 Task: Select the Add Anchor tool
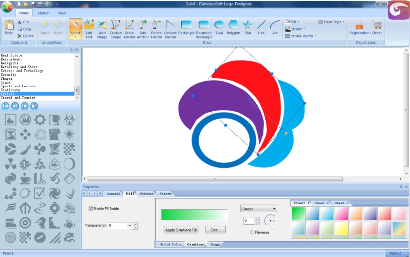[x=143, y=29]
